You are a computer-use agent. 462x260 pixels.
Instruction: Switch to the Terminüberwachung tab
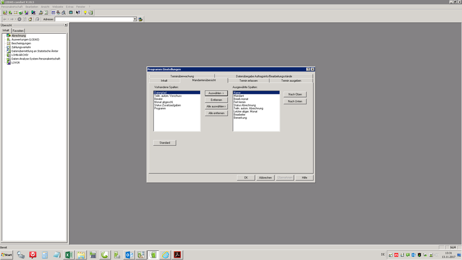click(x=182, y=76)
